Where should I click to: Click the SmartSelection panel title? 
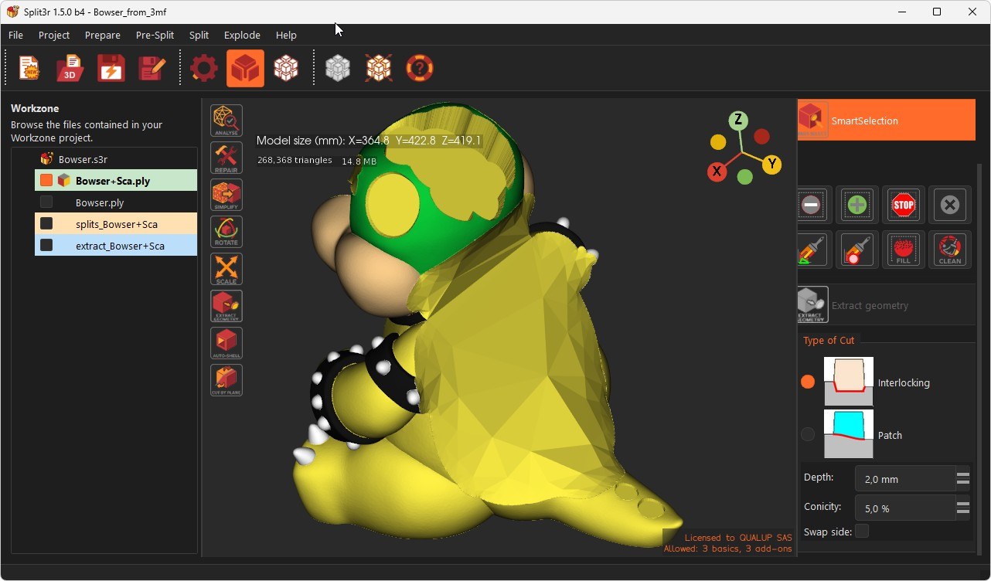(864, 121)
